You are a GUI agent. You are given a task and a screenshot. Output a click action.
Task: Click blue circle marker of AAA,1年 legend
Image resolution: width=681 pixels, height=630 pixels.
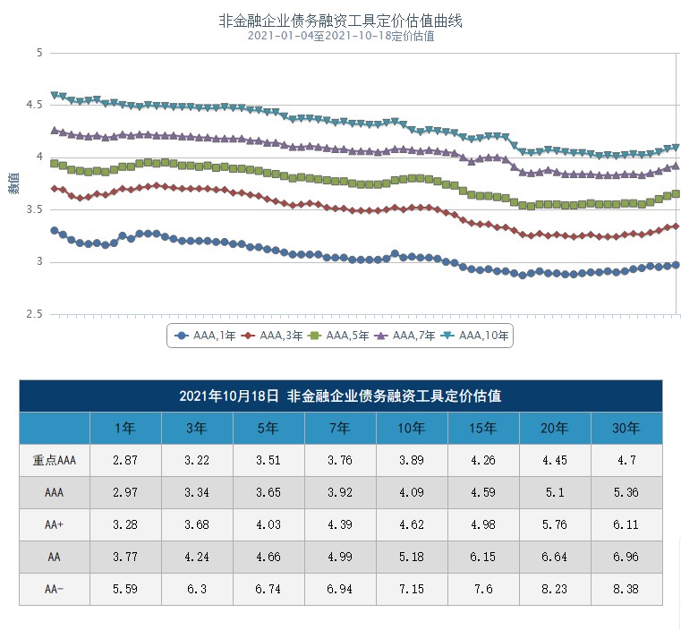183,336
